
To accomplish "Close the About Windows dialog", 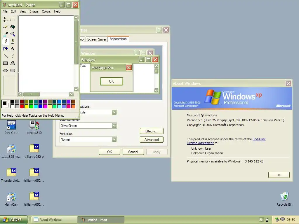I will point(288,83).
